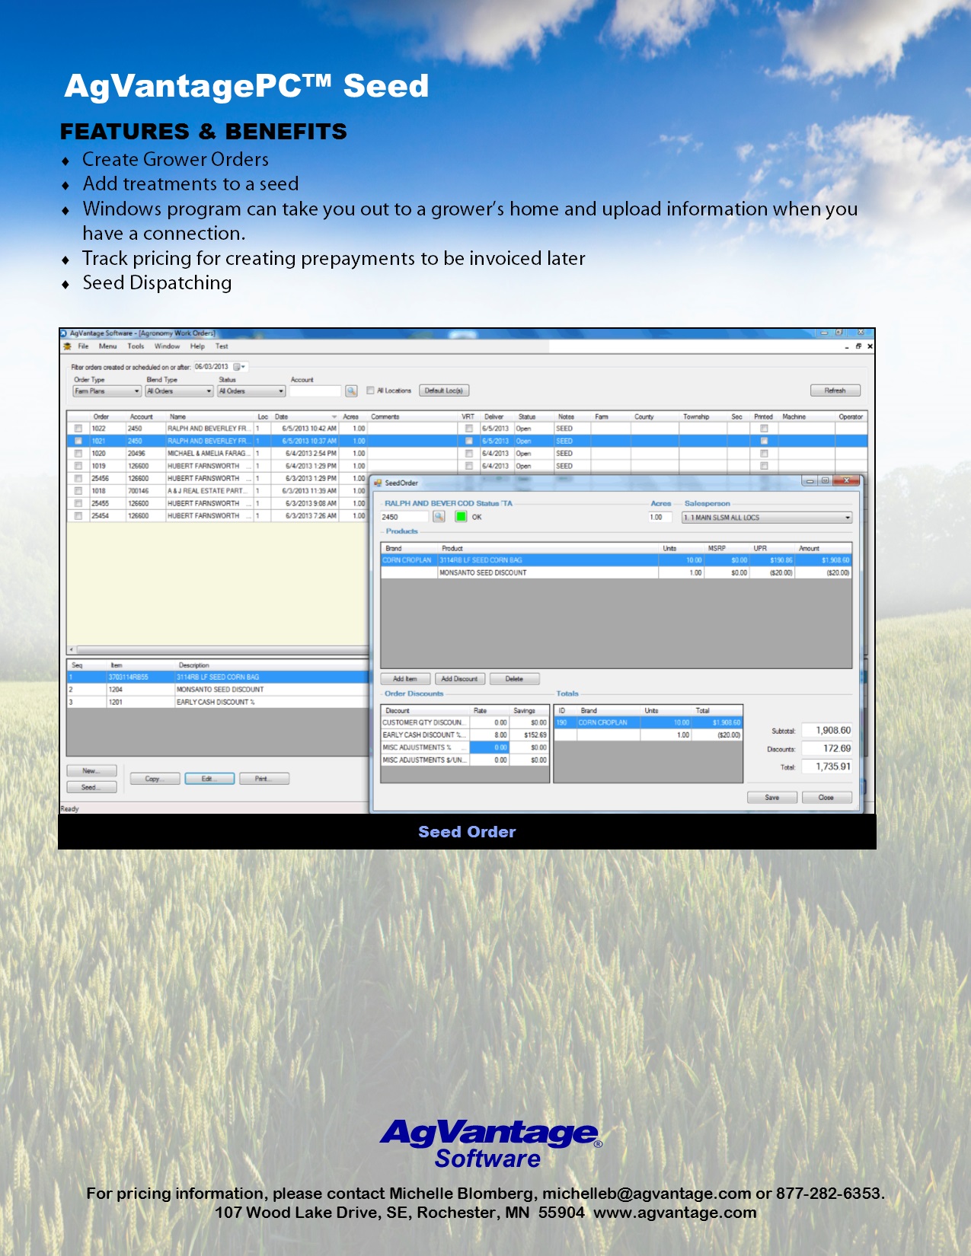Image resolution: width=971 pixels, height=1256 pixels.
Task: Restore the inner Agronomy Work Orders child window
Action: [858, 346]
